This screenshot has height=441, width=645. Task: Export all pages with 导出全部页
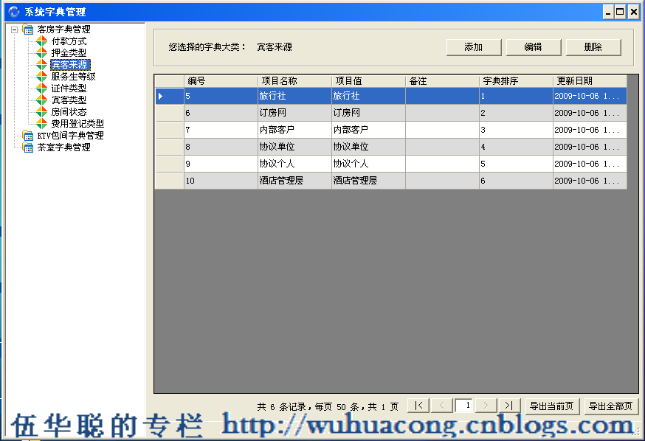(x=611, y=406)
